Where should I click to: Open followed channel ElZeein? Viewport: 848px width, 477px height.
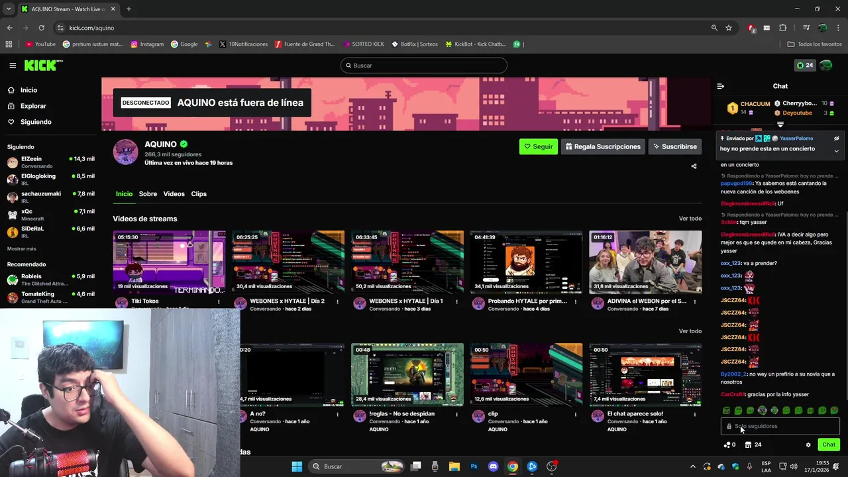(50, 162)
